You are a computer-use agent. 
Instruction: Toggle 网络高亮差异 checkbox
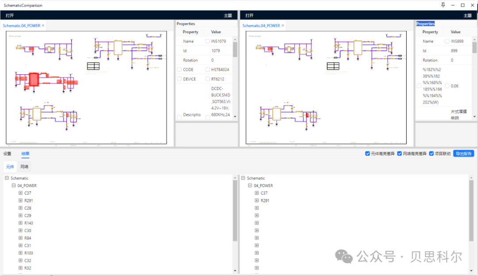pos(399,153)
